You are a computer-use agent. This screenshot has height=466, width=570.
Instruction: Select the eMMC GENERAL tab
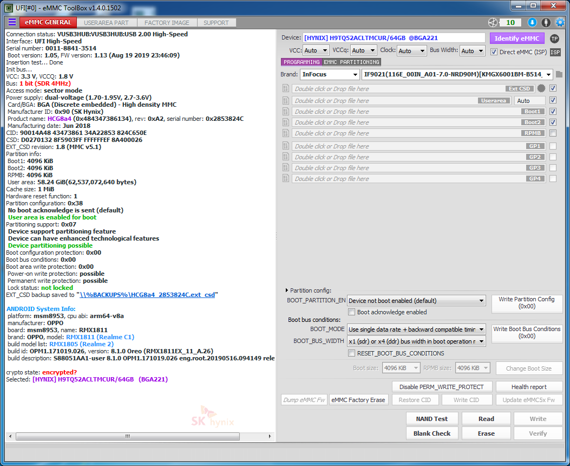click(x=48, y=22)
